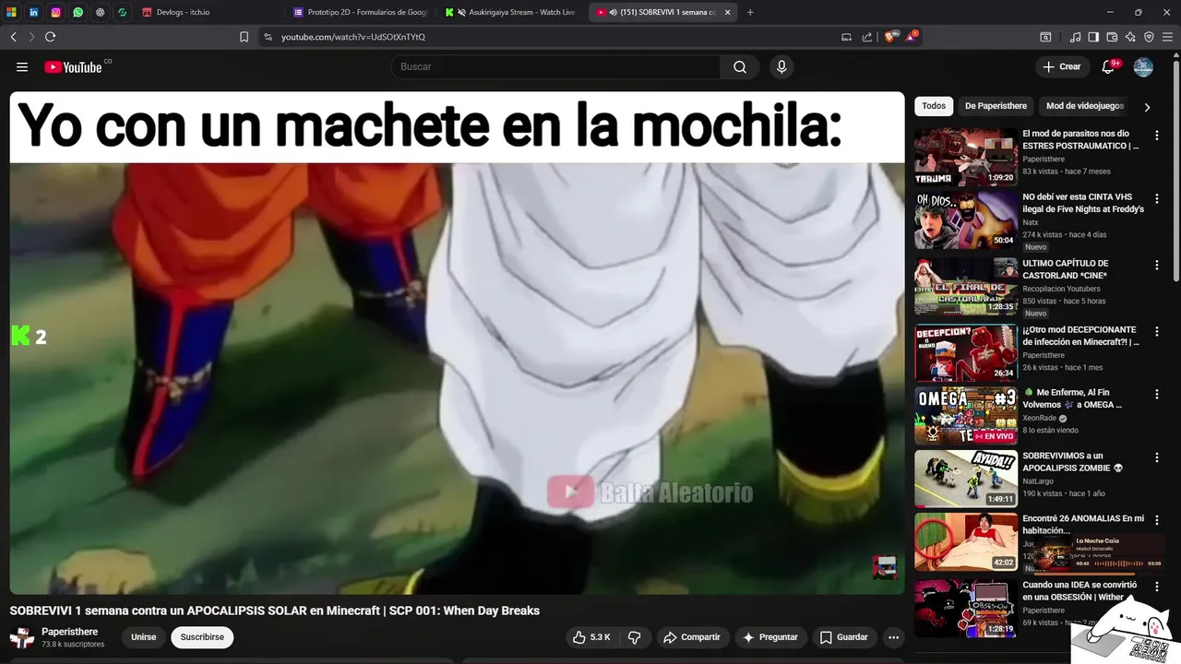Select the De Paperisthere filter chip
This screenshot has width=1181, height=664.
pyautogui.click(x=996, y=106)
